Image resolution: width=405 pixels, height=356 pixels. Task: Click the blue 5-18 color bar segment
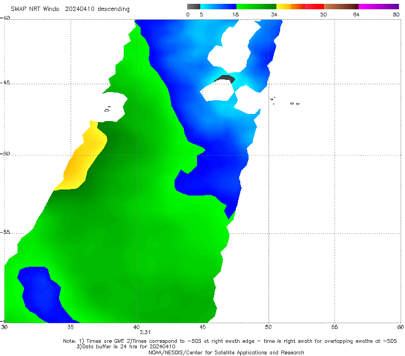218,7
